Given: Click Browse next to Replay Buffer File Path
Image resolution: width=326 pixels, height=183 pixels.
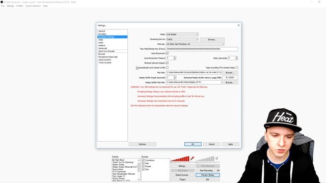Looking at the screenshot, I should tap(230, 82).
